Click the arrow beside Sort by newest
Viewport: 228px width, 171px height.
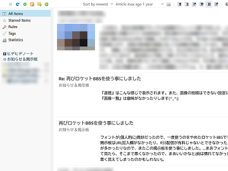click(x=112, y=4)
